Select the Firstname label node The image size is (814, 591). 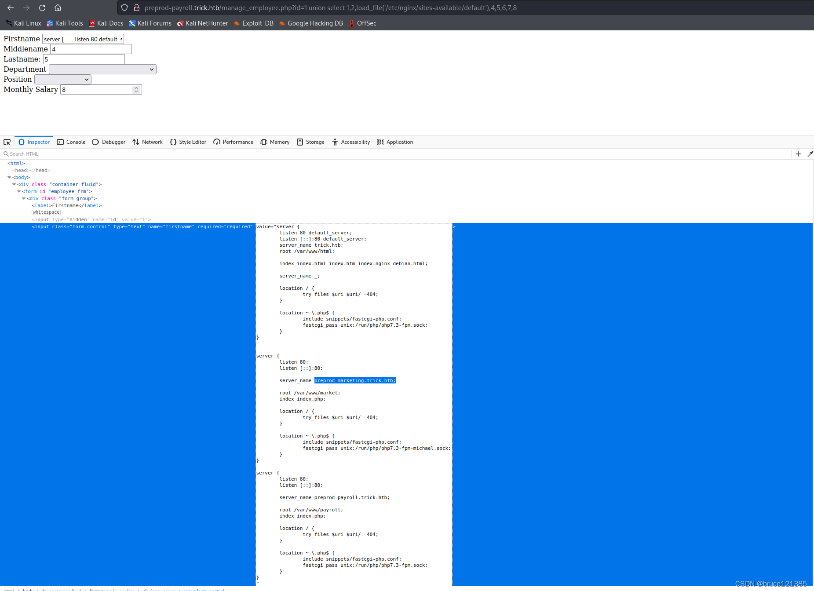(66, 206)
